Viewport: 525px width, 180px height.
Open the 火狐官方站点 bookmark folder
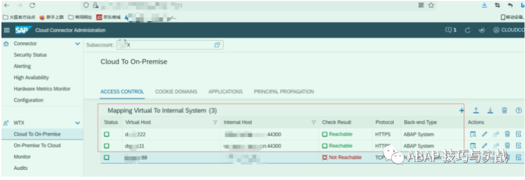19,17
